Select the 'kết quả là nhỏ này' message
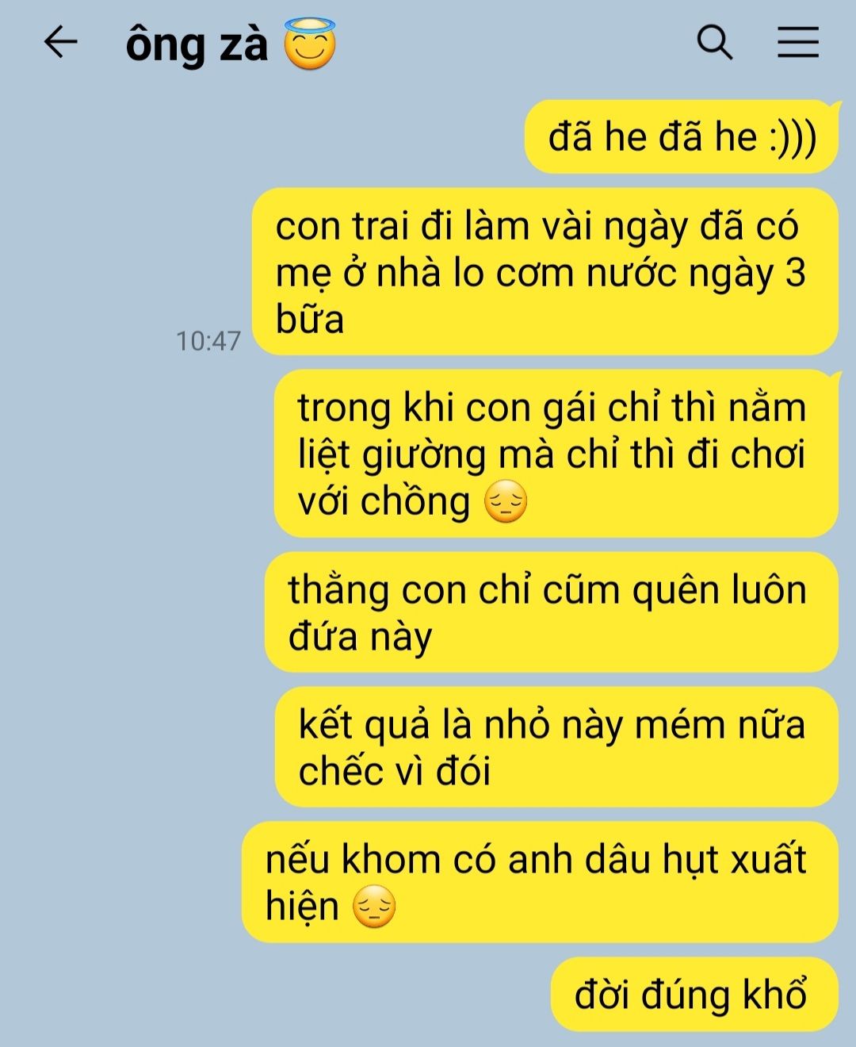The width and height of the screenshot is (856, 1047). point(556,747)
